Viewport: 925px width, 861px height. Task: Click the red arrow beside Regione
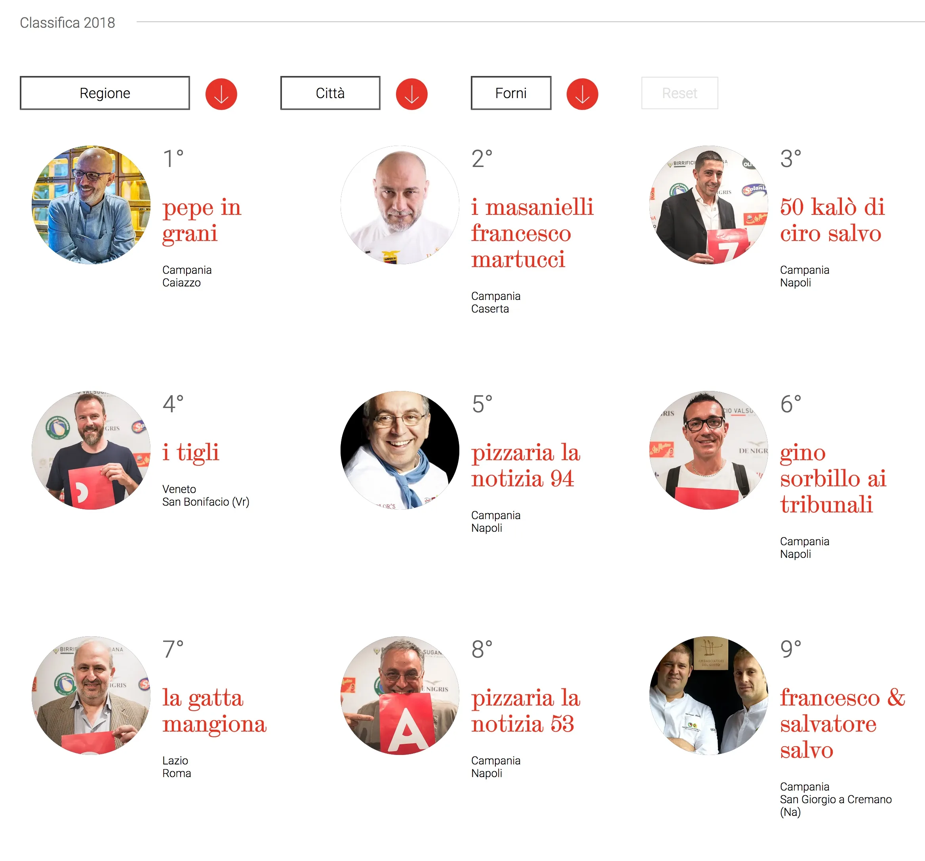(221, 94)
